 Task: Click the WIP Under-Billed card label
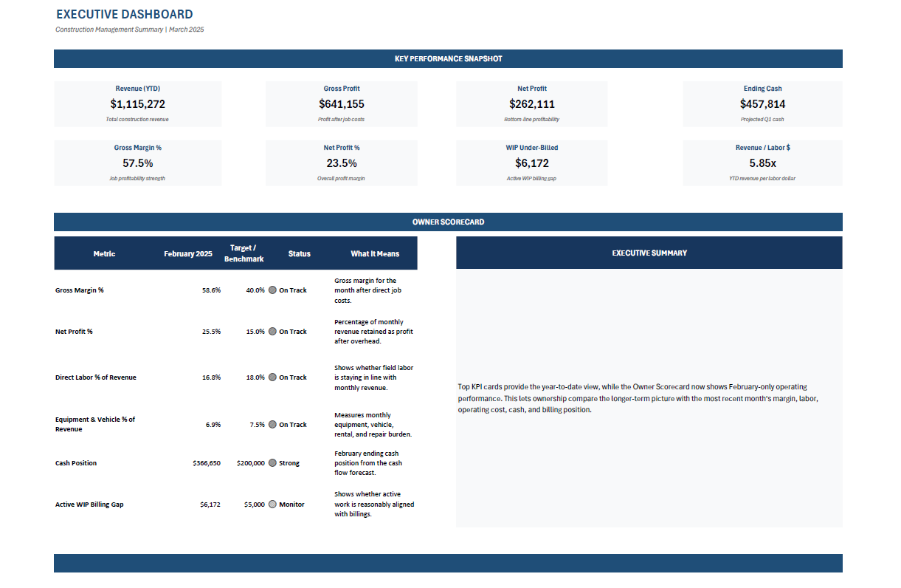tap(532, 148)
